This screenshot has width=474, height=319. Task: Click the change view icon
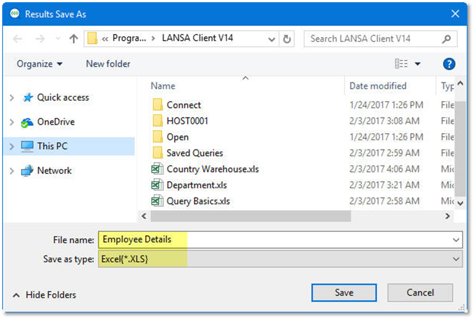click(x=401, y=64)
